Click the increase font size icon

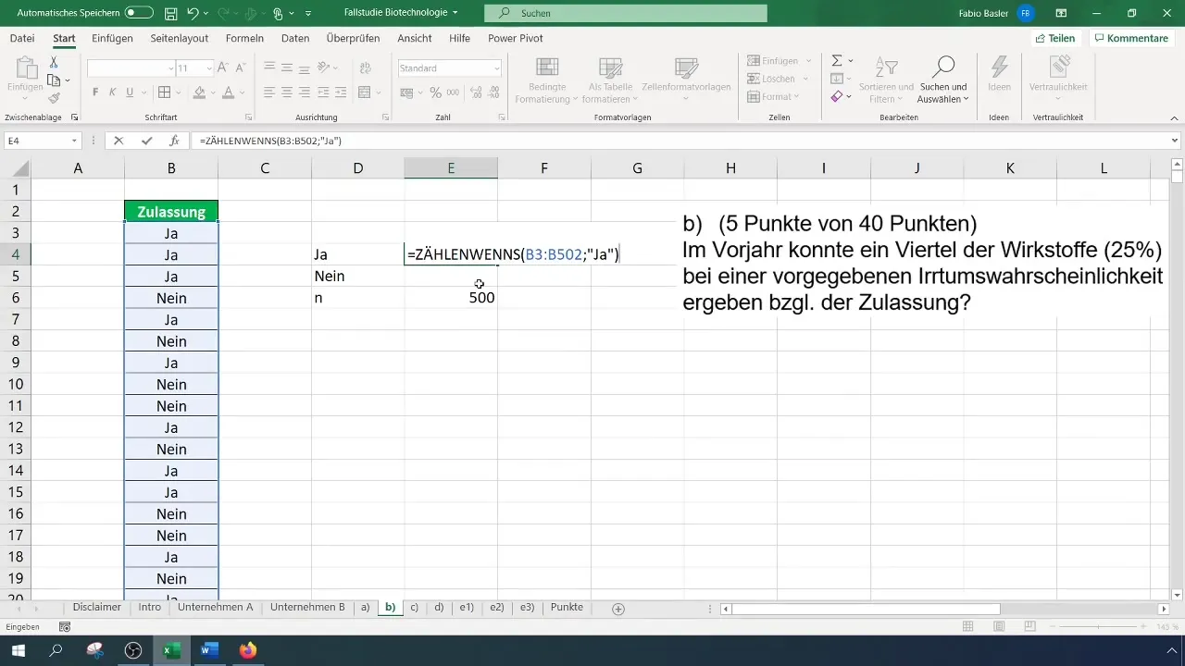[223, 68]
